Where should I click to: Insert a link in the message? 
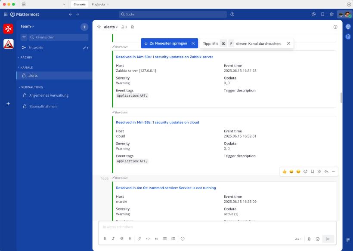pos(139,239)
